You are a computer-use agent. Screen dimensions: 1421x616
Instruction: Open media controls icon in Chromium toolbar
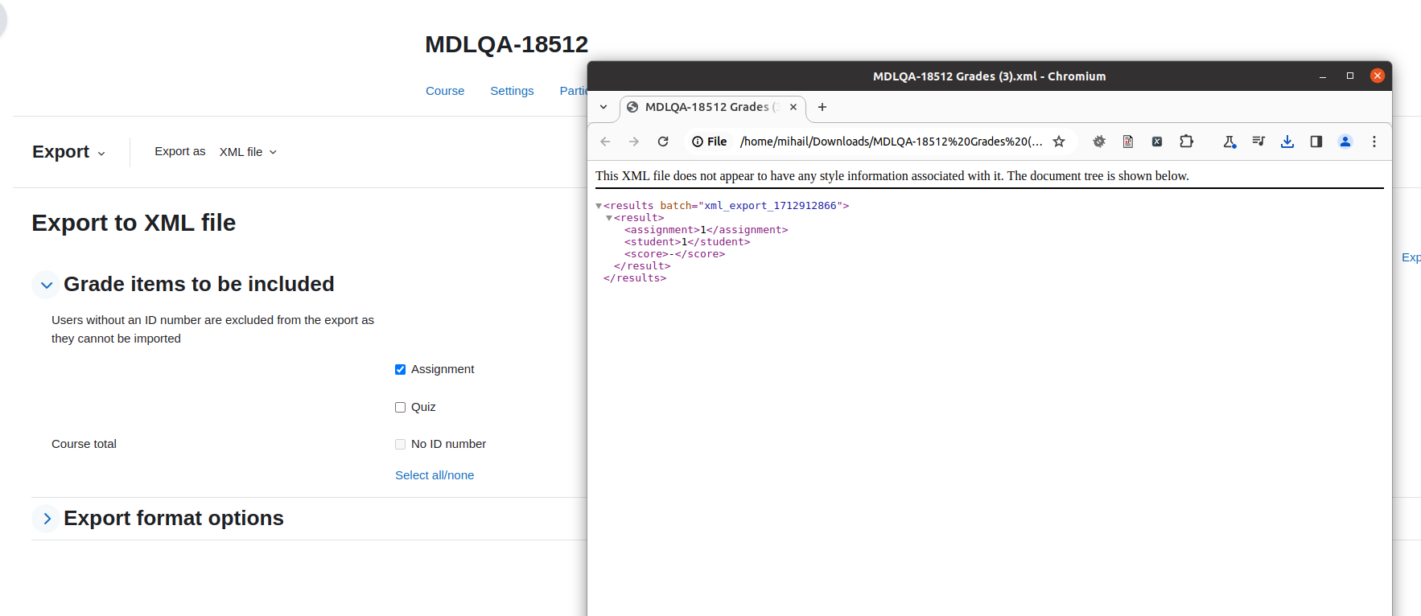pos(1258,142)
